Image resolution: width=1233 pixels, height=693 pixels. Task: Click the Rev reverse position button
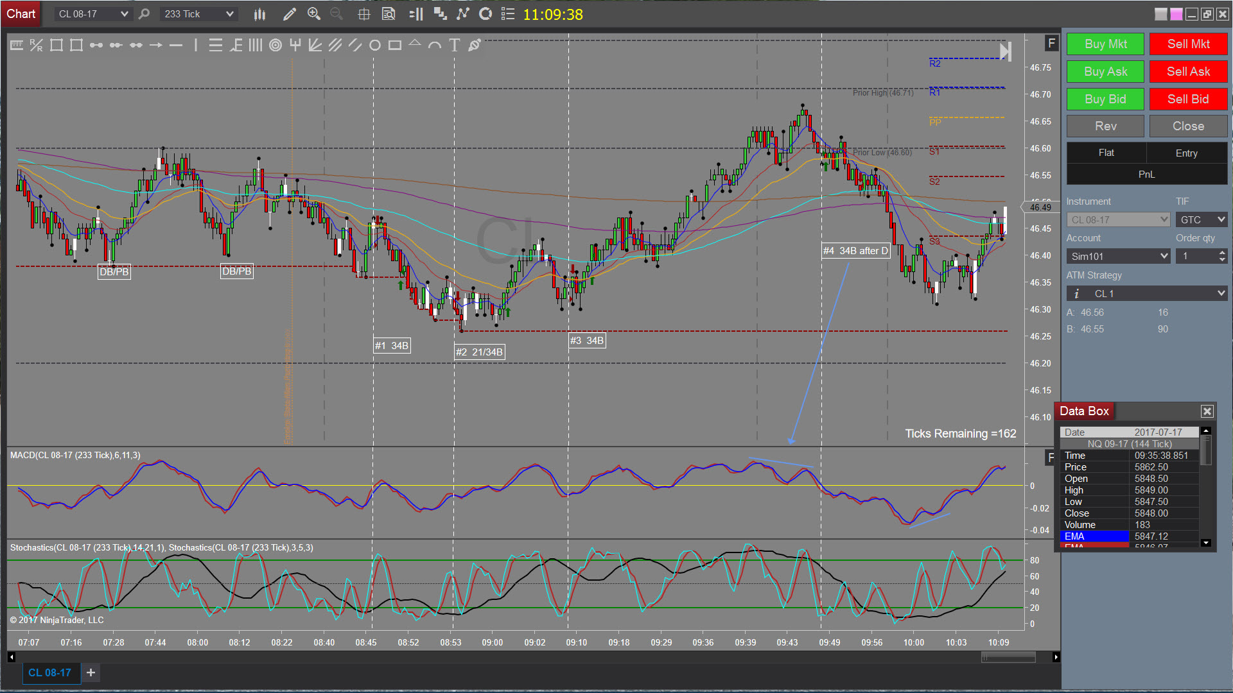[1105, 126]
